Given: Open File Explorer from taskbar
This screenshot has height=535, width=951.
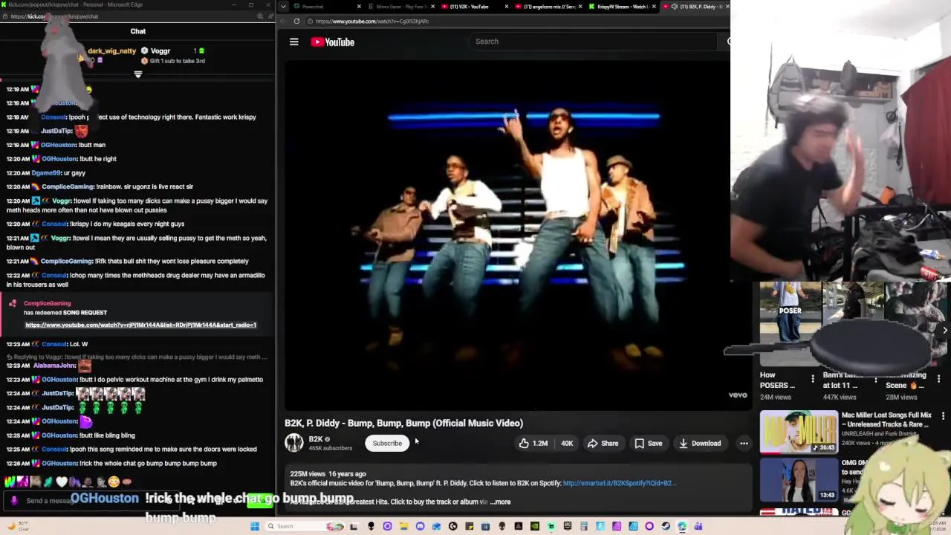Looking at the screenshot, I should 403,526.
